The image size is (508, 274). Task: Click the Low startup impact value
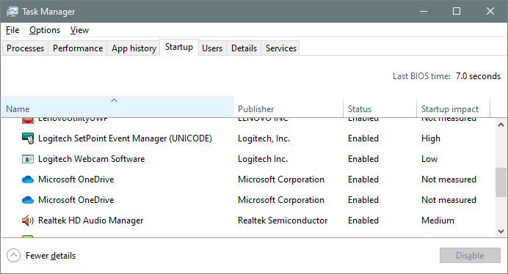[x=429, y=159]
